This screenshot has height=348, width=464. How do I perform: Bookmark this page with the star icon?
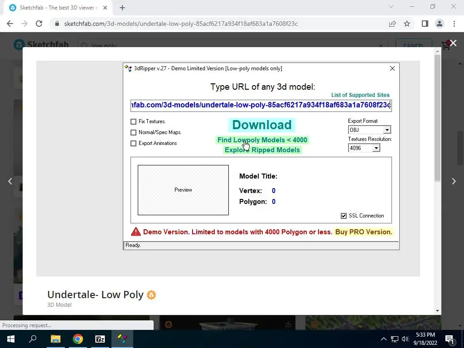coord(407,24)
